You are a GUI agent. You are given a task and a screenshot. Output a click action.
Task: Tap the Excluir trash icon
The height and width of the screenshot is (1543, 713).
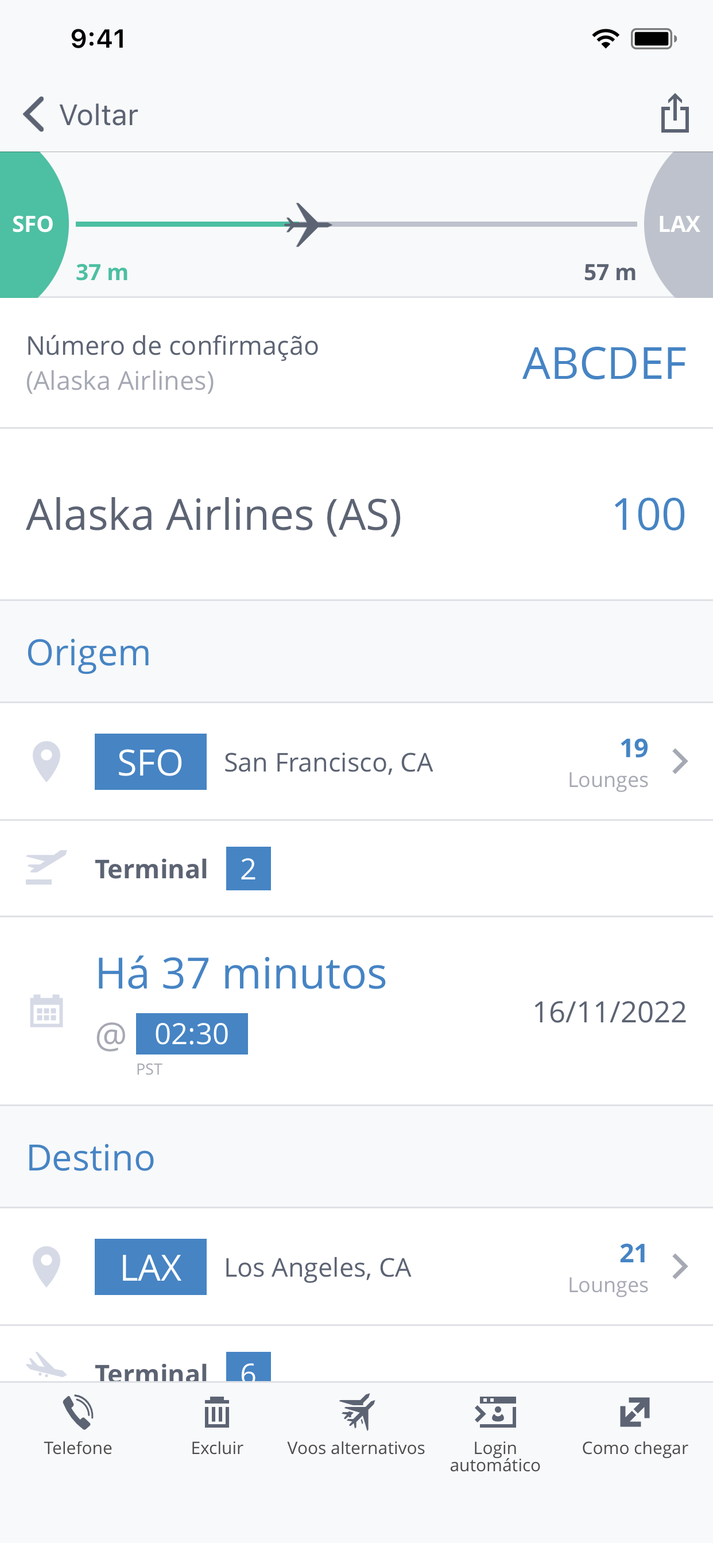pyautogui.click(x=217, y=1412)
